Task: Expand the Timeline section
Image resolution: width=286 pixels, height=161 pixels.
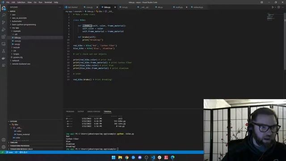Action: point(13,143)
